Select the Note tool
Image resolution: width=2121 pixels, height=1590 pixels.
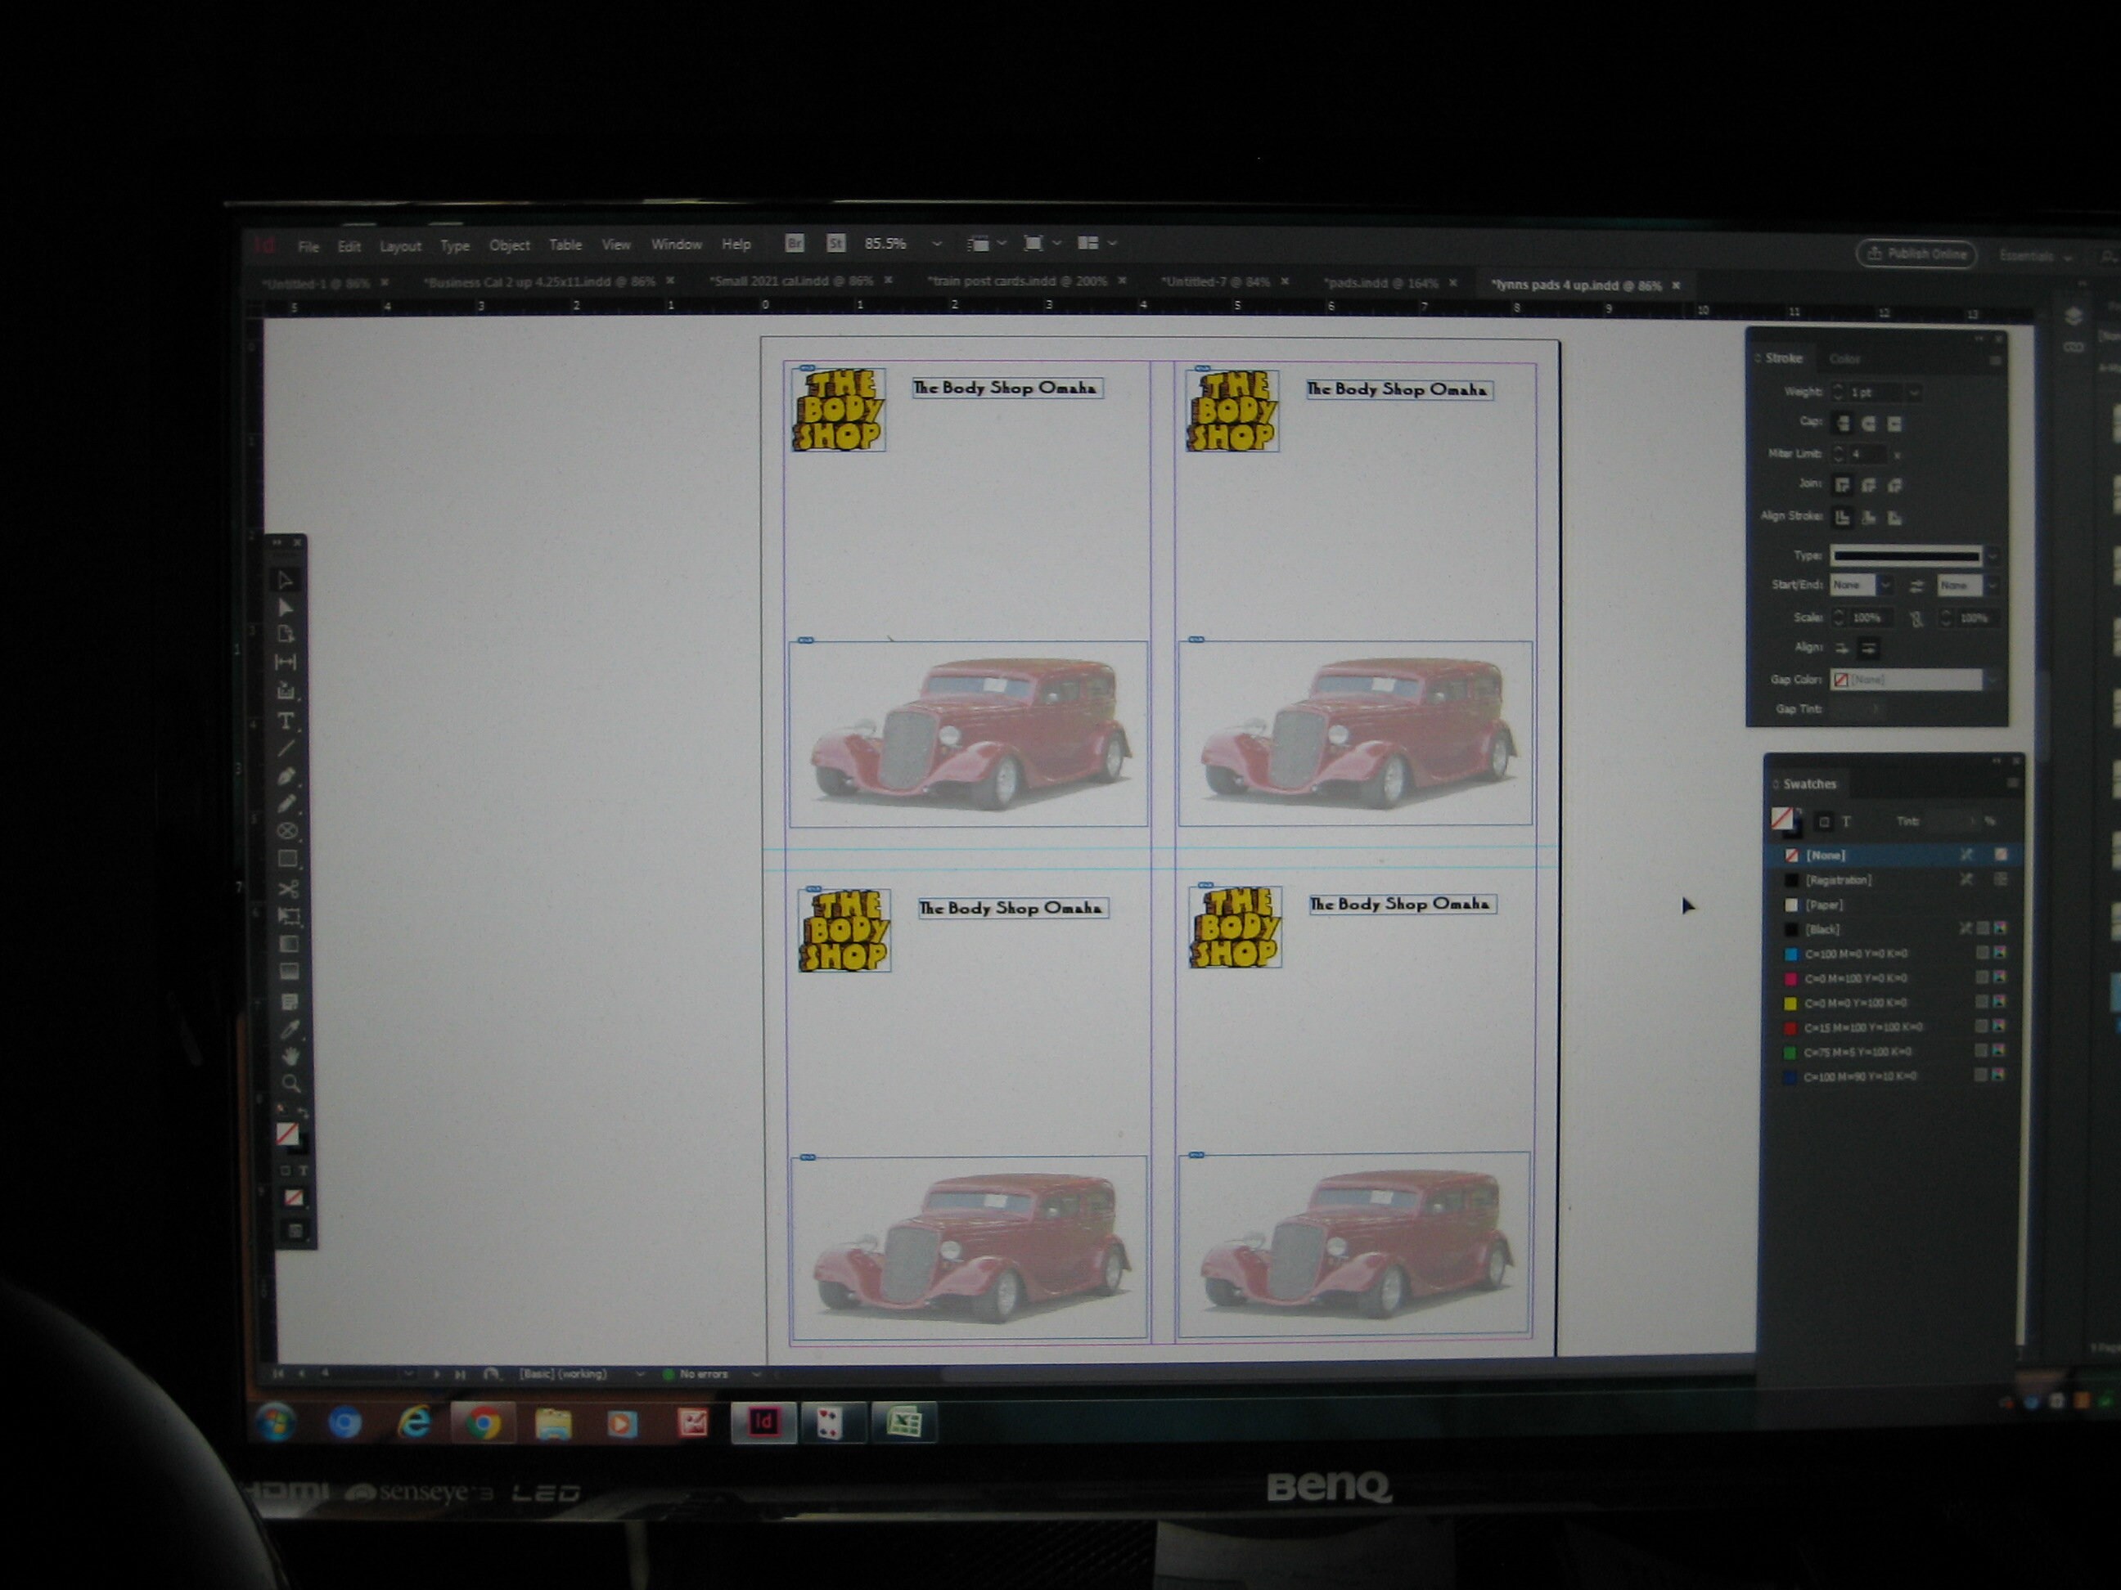pos(289,1002)
